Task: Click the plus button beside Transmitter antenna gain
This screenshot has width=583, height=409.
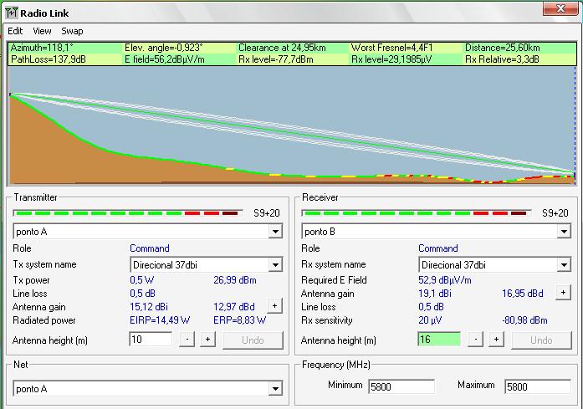Action: (x=274, y=305)
